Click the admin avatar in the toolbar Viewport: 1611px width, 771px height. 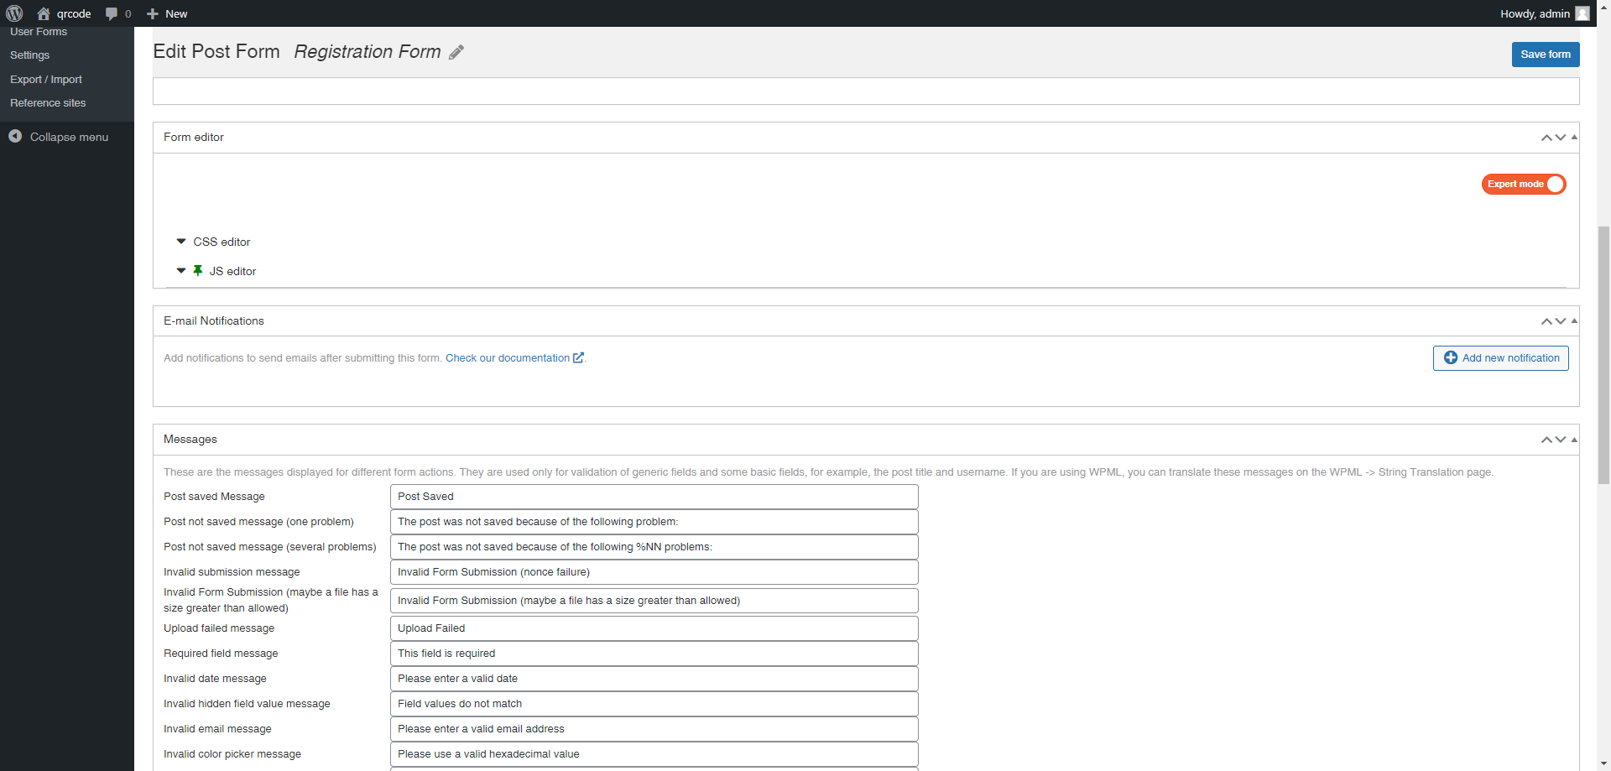(1582, 13)
